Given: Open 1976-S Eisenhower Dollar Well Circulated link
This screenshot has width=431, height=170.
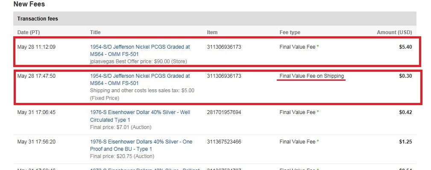Looking at the screenshot, I should pyautogui.click(x=140, y=116).
